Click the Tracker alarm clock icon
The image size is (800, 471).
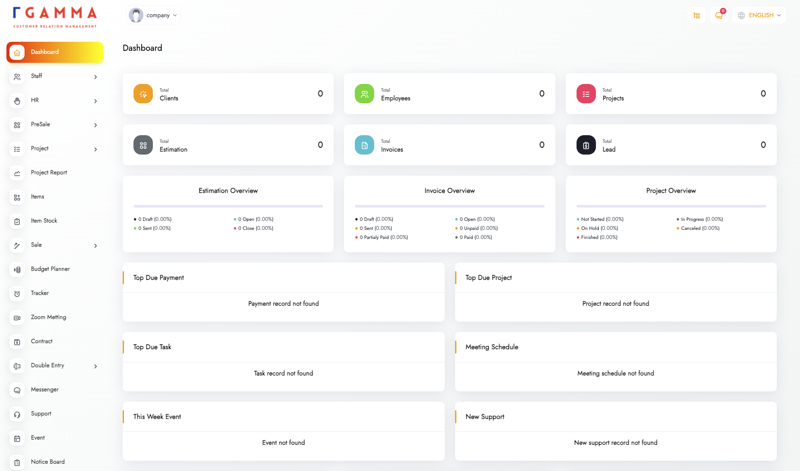(17, 294)
